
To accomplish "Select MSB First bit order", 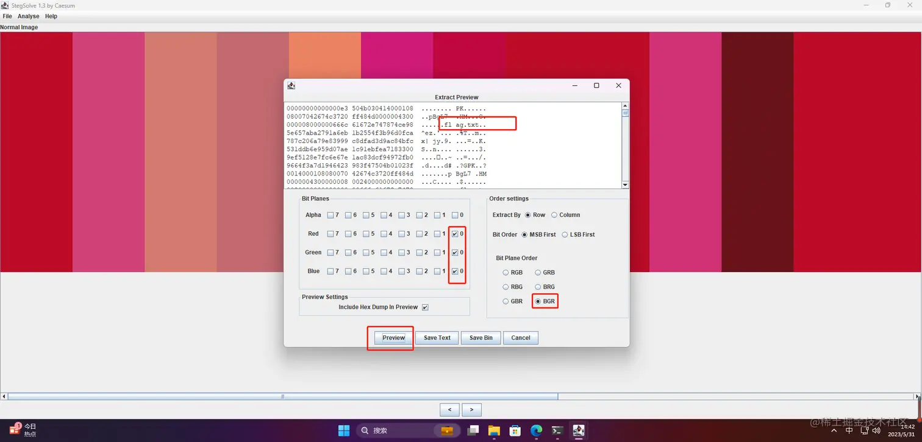I will (x=539, y=234).
